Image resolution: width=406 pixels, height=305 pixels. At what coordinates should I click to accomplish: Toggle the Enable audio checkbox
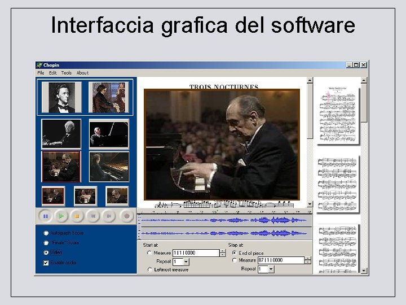point(46,263)
